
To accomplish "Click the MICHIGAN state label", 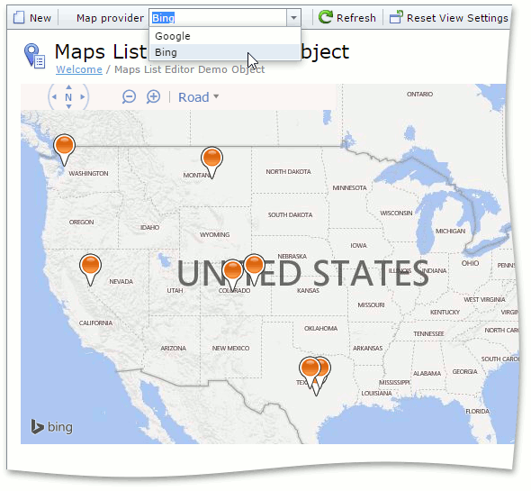I will 450,232.
